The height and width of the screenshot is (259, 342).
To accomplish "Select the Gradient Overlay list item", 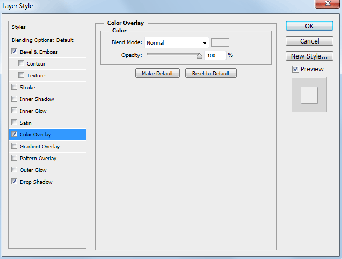I will point(40,147).
